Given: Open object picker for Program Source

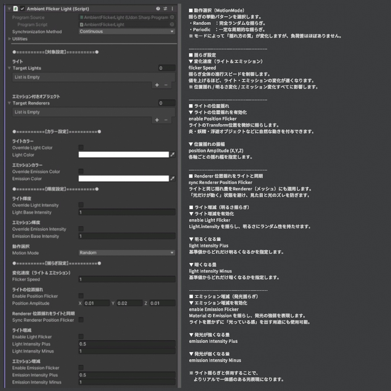Looking at the screenshot, I should (172, 17).
